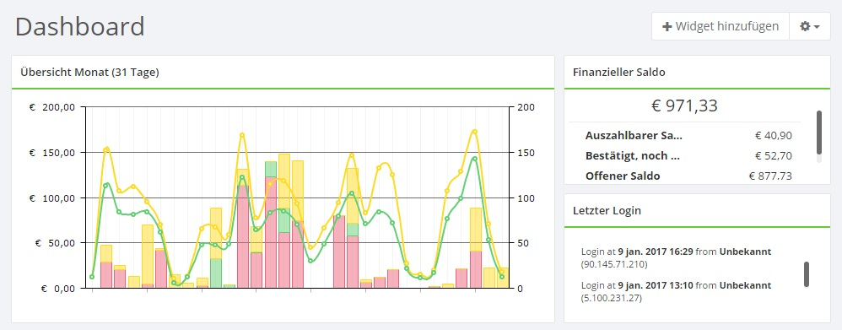Click the scrollbar in Finanzieller Saldo panel
Image resolution: width=842 pixels, height=330 pixels.
click(x=819, y=133)
